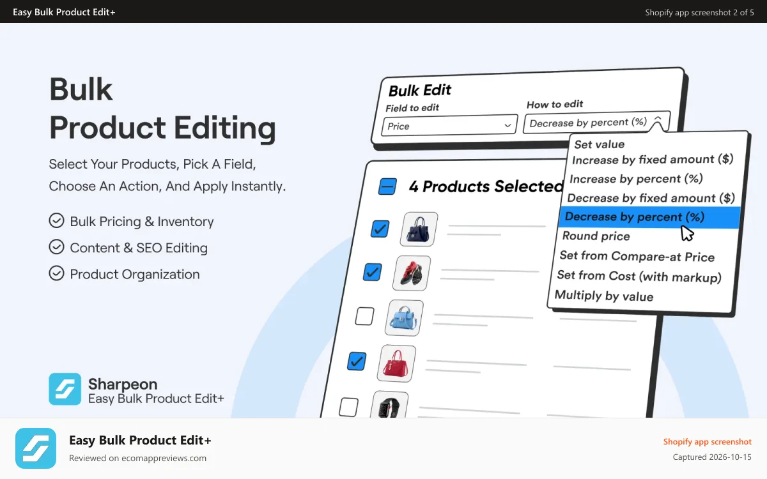The image size is (767, 479).
Task: Click the orange Shopify app screenshot label
Action: [x=707, y=441]
